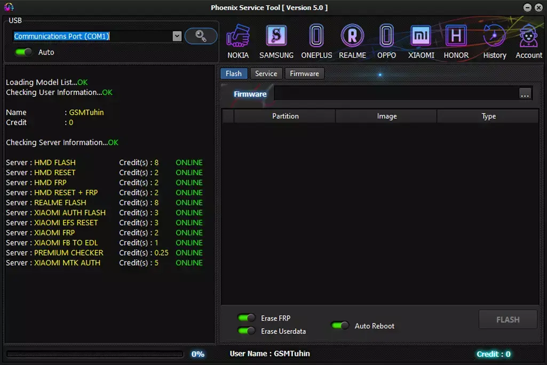Viewport: 547px width, 365px height.
Task: Disable the Erase FRP toggle
Action: [x=247, y=318]
